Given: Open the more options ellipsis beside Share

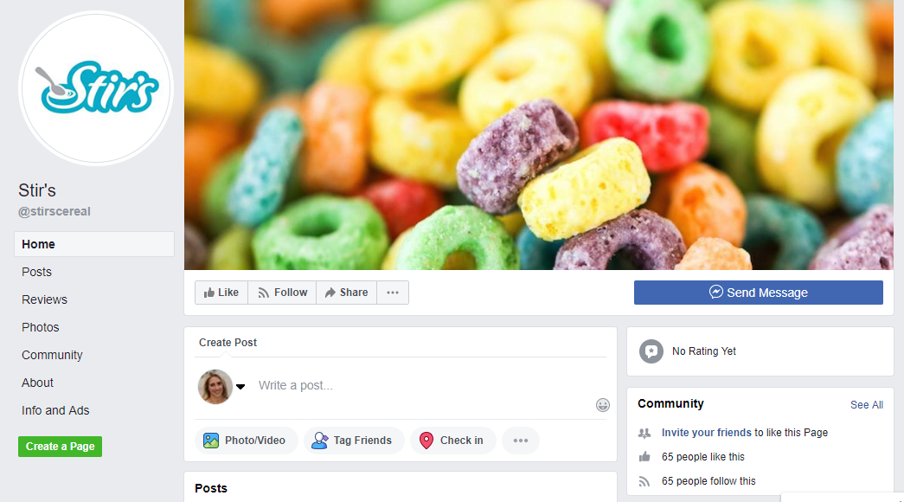Looking at the screenshot, I should pos(393,293).
